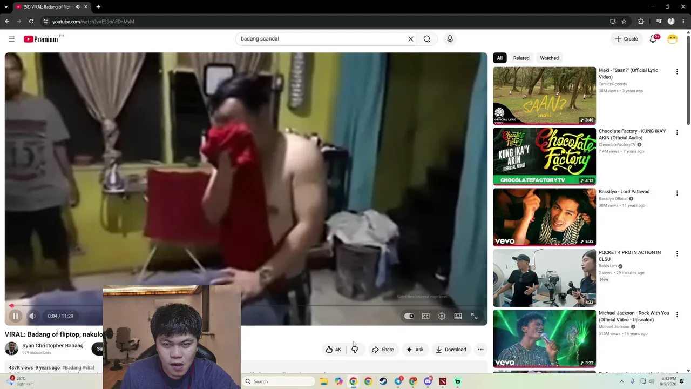Go back in browser history
Image resolution: width=691 pixels, height=389 pixels.
click(7, 22)
